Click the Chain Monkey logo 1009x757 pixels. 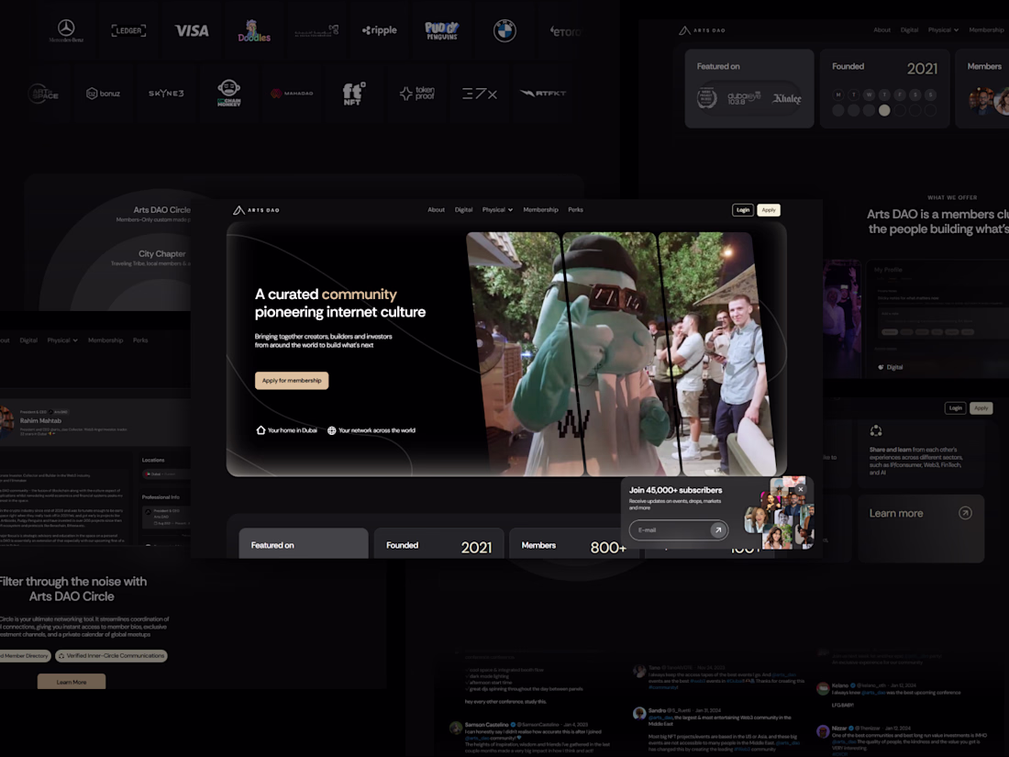point(228,94)
